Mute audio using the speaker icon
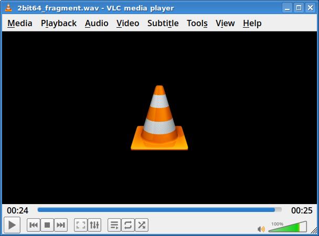 (x=261, y=229)
